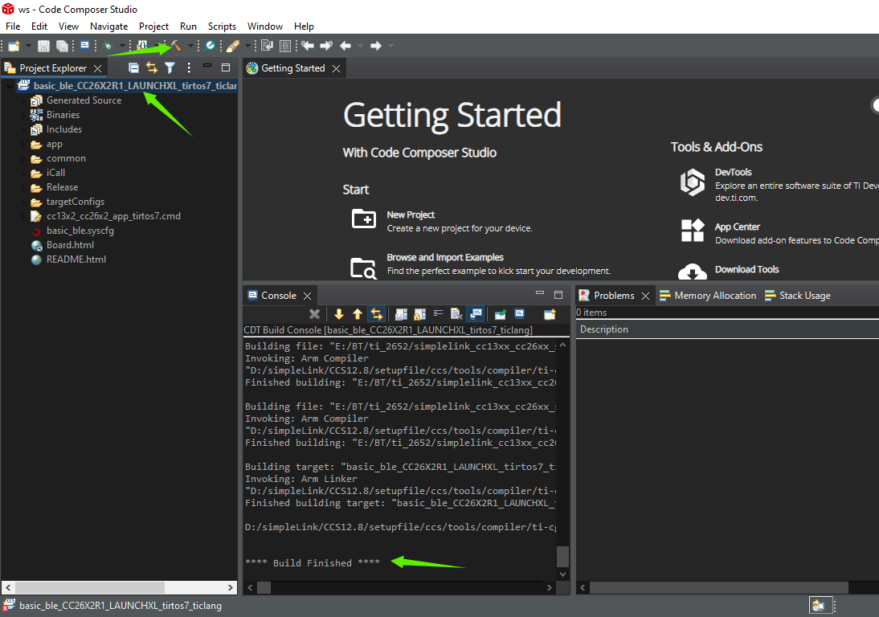The width and height of the screenshot is (879, 617).
Task: Click the Previous Error up arrow in the Console
Action: tap(358, 314)
